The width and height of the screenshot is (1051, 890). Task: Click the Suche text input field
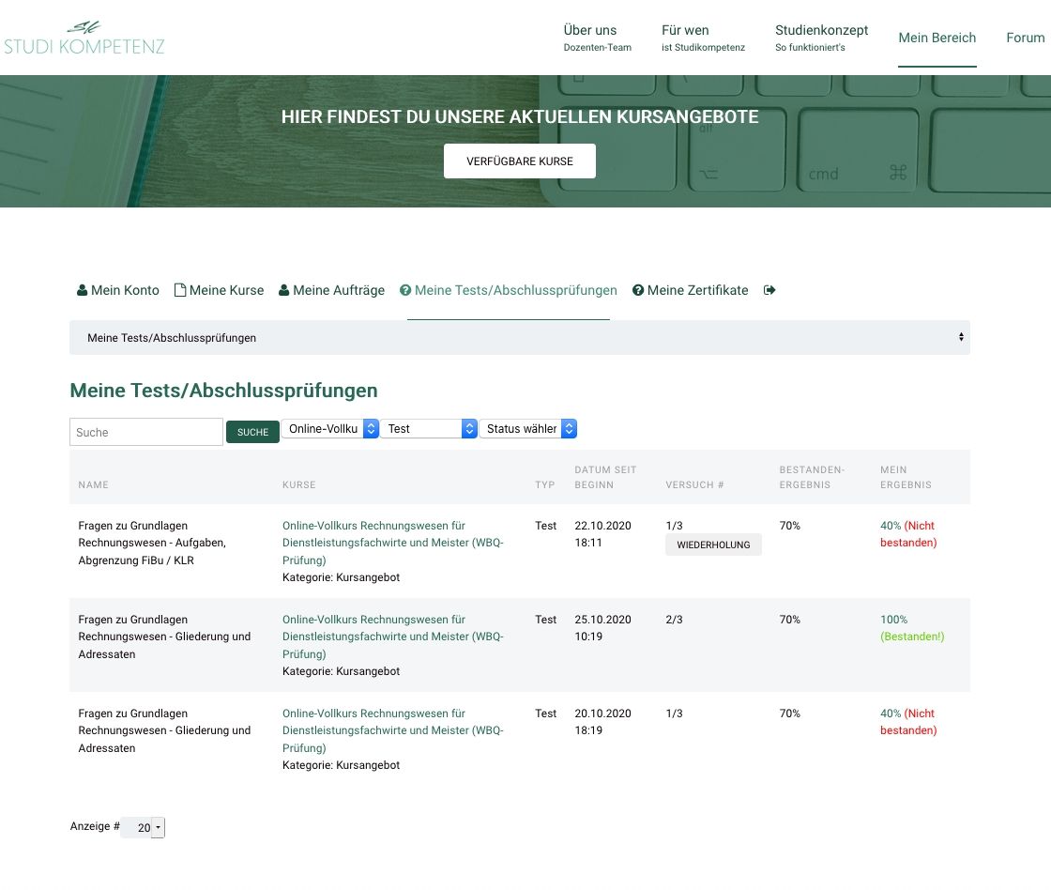(146, 432)
